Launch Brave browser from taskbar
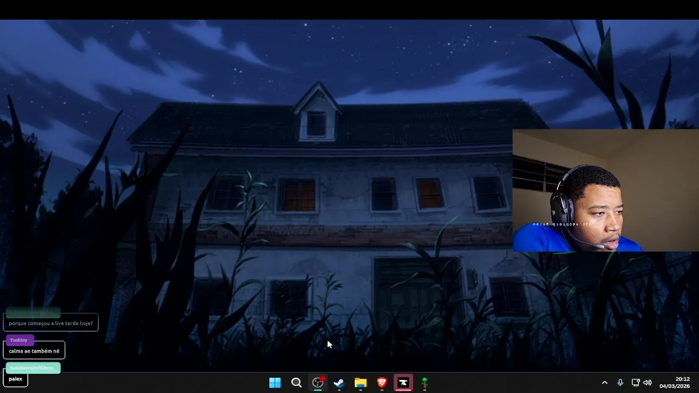The image size is (699, 393). click(x=382, y=383)
